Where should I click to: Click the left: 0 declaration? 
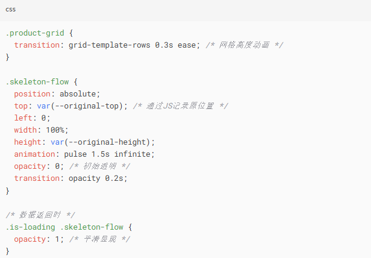(x=32, y=118)
